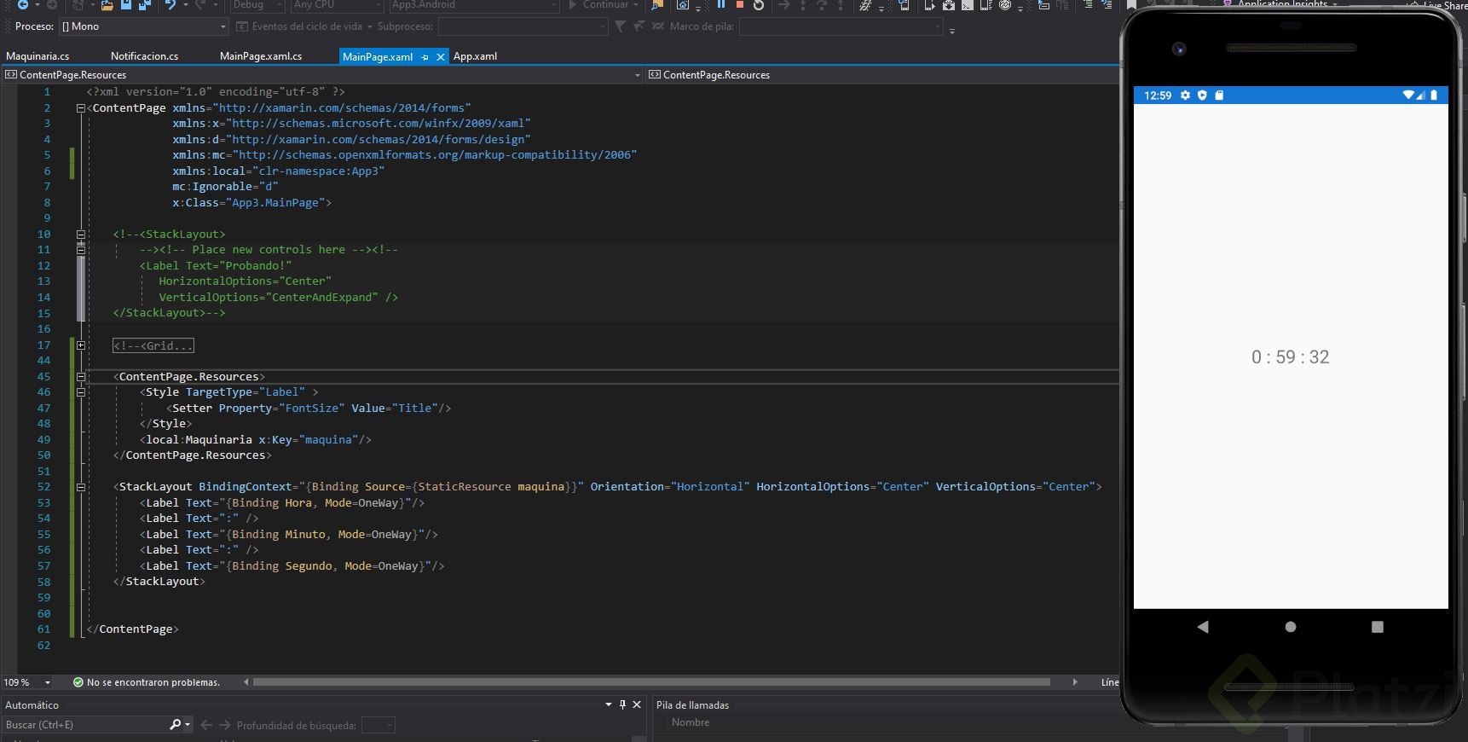This screenshot has width=1468, height=742.
Task: Toggle auto-hide pin on Automático panel
Action: click(x=622, y=704)
